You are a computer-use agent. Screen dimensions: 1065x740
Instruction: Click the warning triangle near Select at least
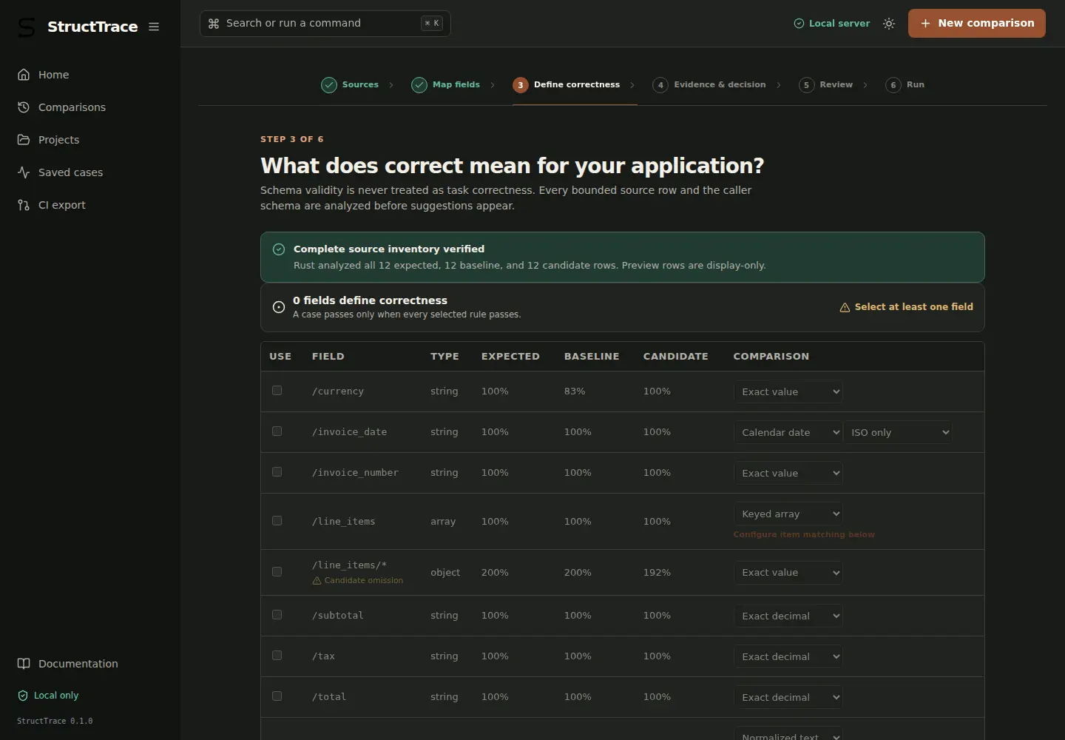[x=845, y=308]
